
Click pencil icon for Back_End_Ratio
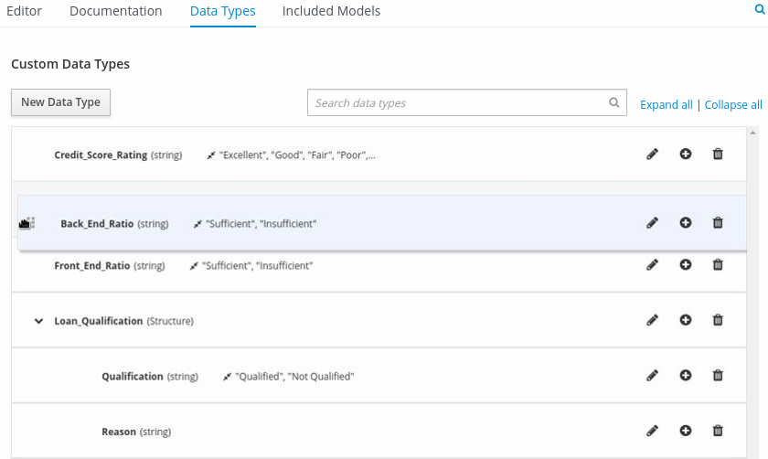click(652, 223)
